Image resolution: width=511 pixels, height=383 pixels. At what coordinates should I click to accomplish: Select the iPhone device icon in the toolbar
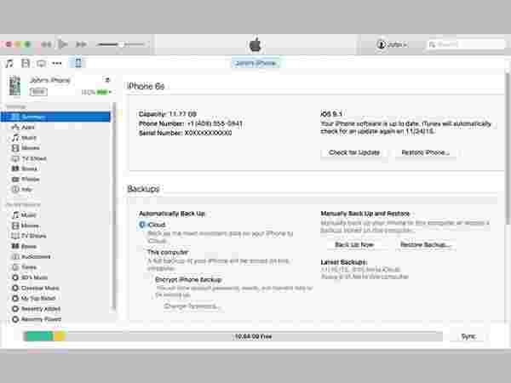click(x=78, y=63)
